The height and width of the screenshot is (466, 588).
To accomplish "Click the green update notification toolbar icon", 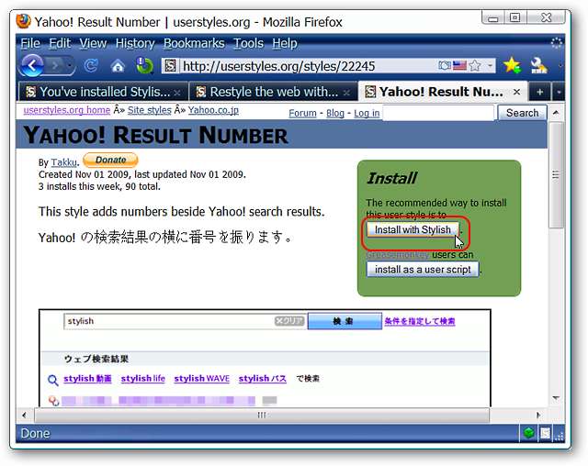I will [x=144, y=65].
